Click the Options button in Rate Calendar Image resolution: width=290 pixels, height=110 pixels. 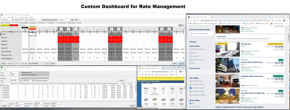tap(4, 63)
